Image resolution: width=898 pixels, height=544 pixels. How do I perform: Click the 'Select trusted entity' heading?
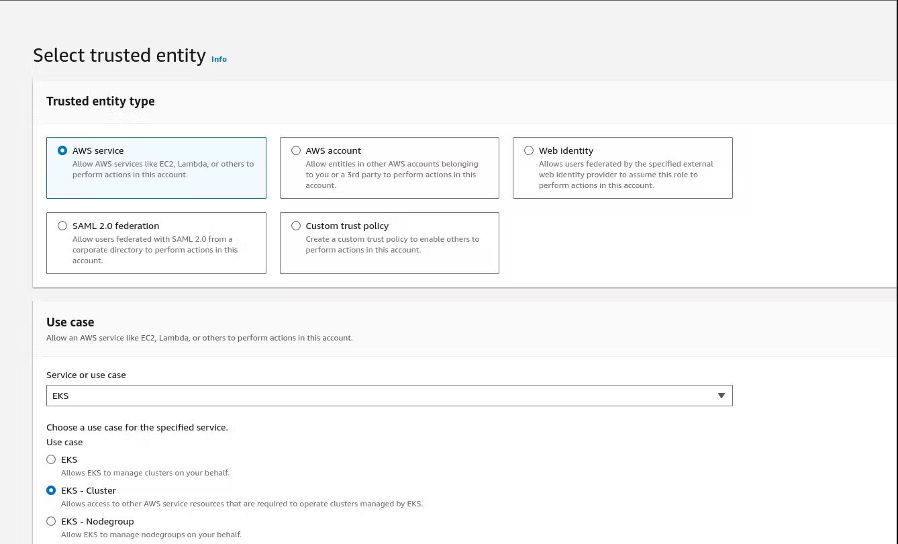pyautogui.click(x=119, y=55)
